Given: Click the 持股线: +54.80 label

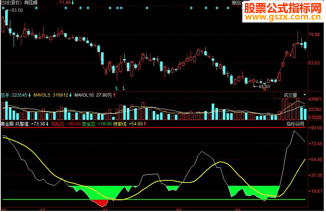Looking at the screenshot, I should (128, 124).
